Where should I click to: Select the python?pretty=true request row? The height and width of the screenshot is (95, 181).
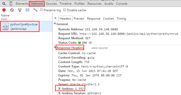tap(26, 26)
